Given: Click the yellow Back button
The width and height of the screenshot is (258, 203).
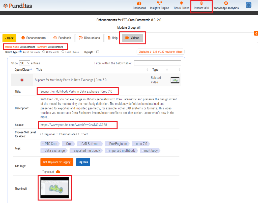Looking at the screenshot, I should pos(9,38).
